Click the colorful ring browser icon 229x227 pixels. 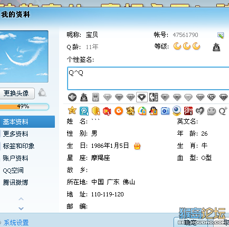[x=142, y=111]
